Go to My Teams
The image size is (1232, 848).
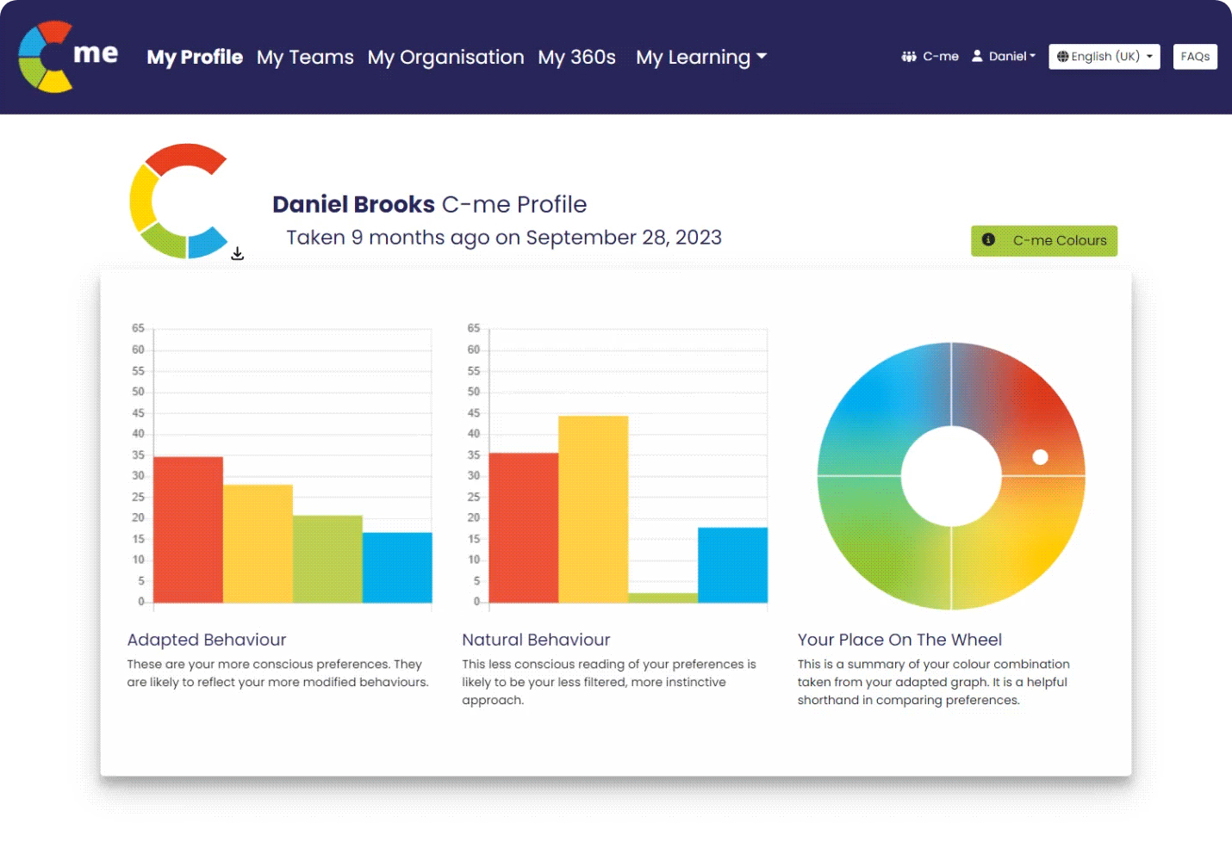[305, 57]
